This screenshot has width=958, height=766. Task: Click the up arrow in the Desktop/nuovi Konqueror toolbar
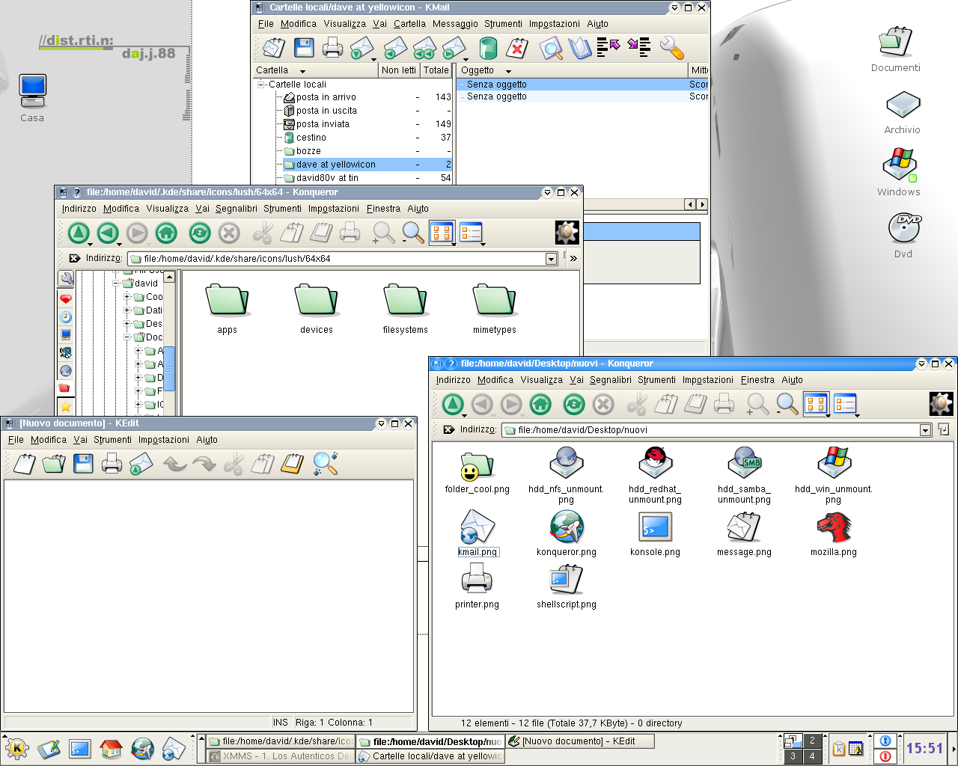pos(453,405)
